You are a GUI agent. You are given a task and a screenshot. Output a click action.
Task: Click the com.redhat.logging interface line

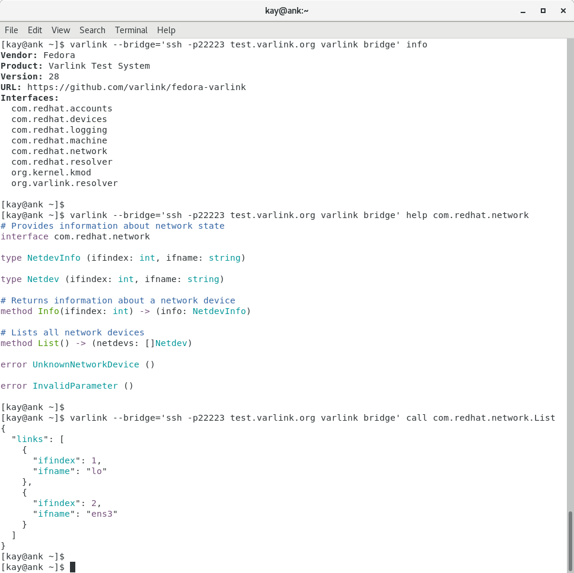(x=59, y=130)
